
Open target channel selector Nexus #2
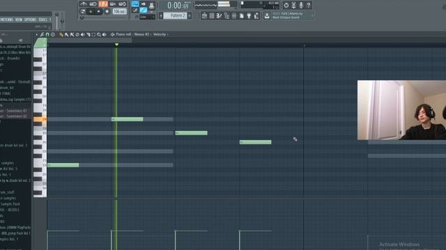coord(141,35)
